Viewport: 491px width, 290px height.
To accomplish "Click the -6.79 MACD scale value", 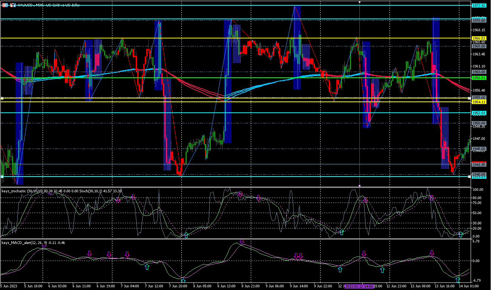I will (476, 281).
